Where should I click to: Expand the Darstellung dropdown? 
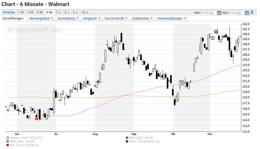click(67, 18)
